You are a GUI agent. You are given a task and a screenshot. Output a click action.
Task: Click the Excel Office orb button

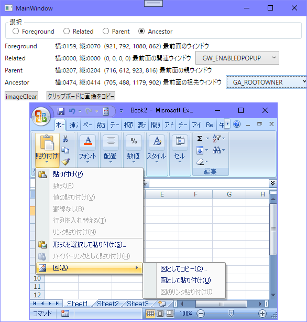pos(41,116)
